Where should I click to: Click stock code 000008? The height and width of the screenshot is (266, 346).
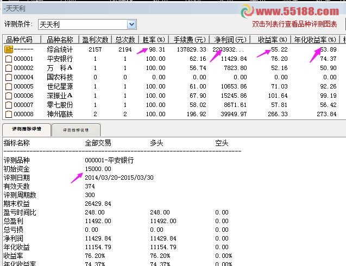(23, 114)
